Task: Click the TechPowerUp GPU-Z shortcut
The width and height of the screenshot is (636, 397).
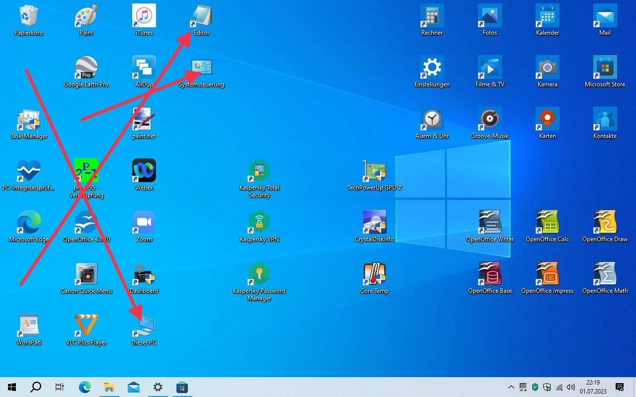Action: (x=374, y=171)
